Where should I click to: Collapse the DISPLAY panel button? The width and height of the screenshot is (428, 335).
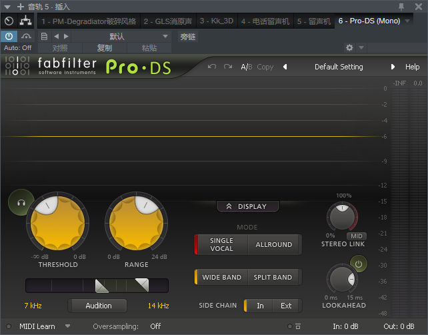tap(247, 206)
